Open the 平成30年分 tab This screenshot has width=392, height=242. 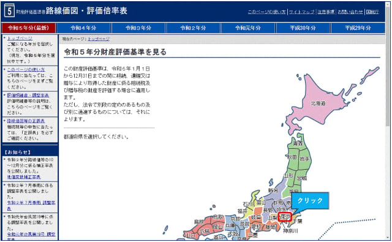303,28
